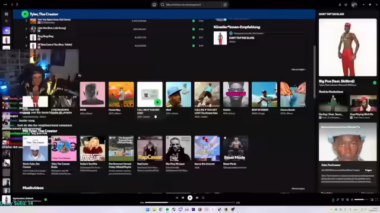Open the Windows Start button

(147, 209)
